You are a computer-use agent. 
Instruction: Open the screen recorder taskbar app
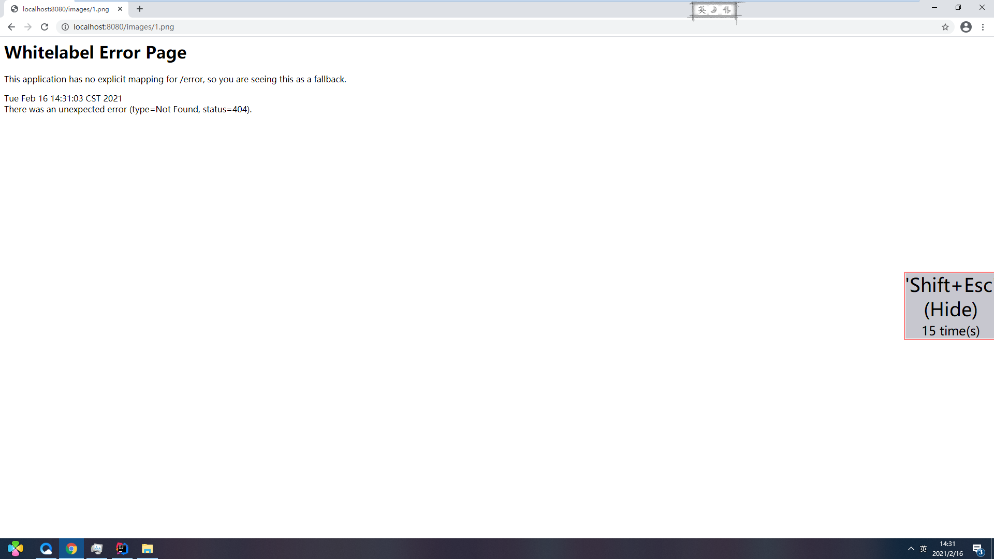pyautogui.click(x=97, y=549)
